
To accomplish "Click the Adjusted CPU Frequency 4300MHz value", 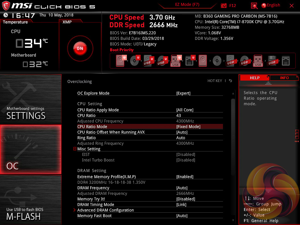I will (x=185, y=121).
